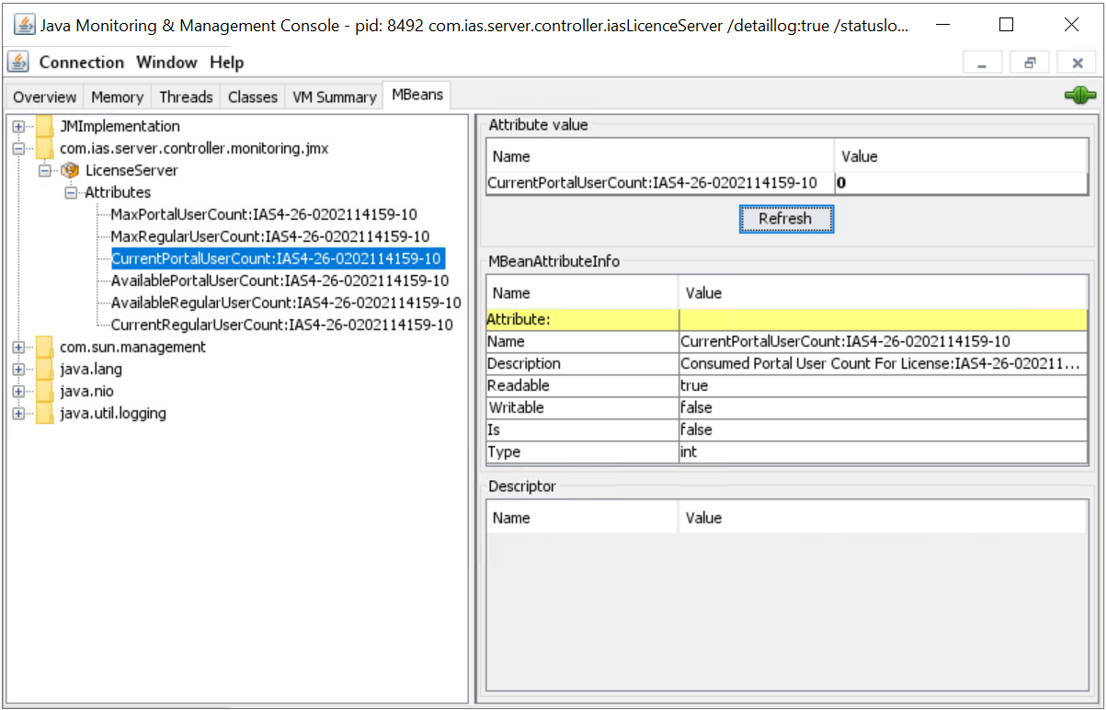Image resolution: width=1107 pixels, height=710 pixels.
Task: Select CurrentRegularUserCount attribute in tree
Action: pyautogui.click(x=281, y=325)
